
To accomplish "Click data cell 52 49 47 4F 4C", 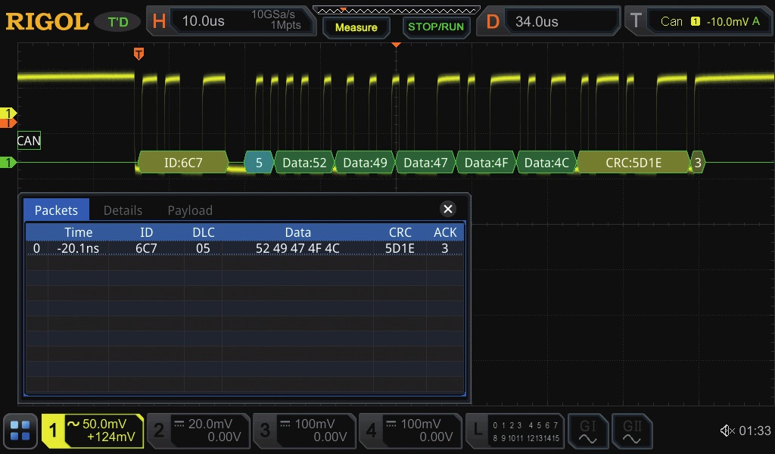I will click(297, 248).
